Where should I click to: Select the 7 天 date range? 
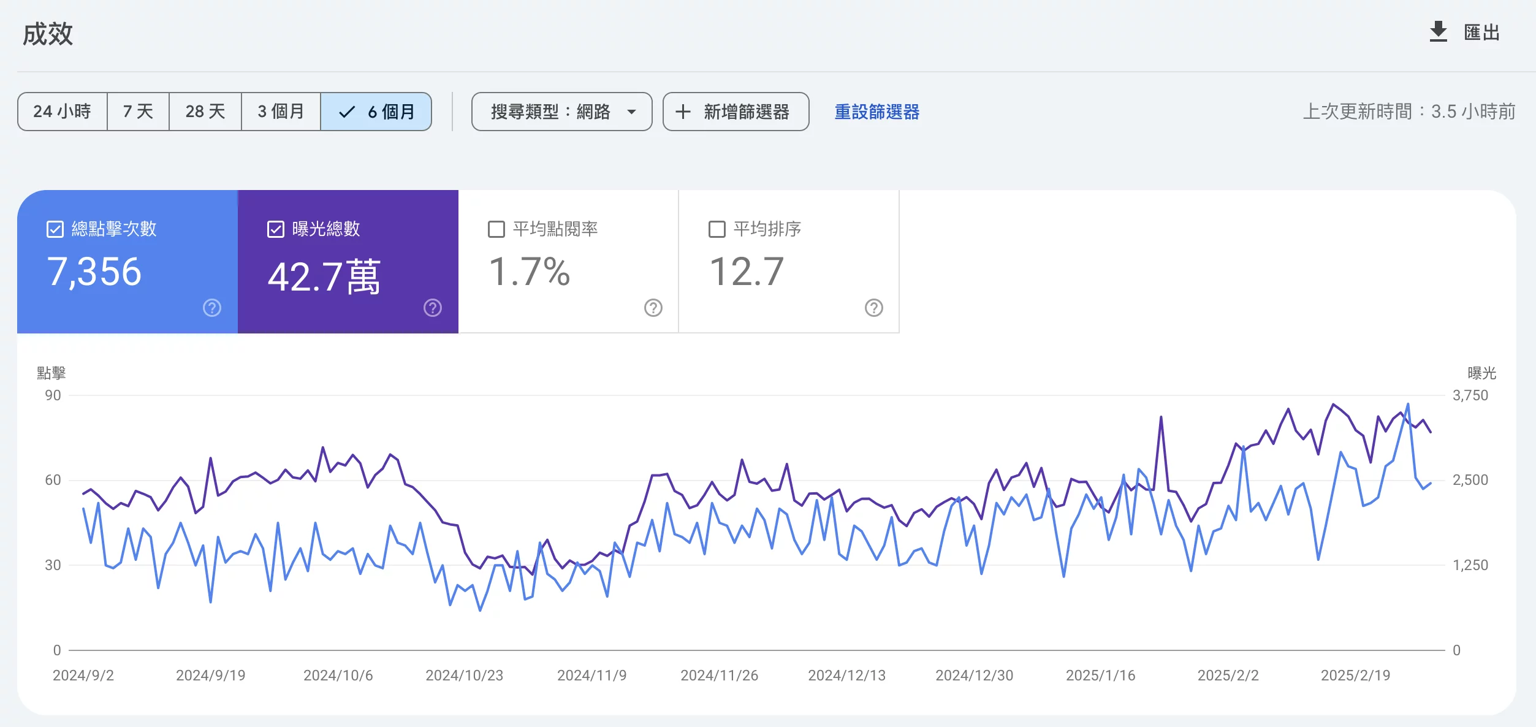138,112
